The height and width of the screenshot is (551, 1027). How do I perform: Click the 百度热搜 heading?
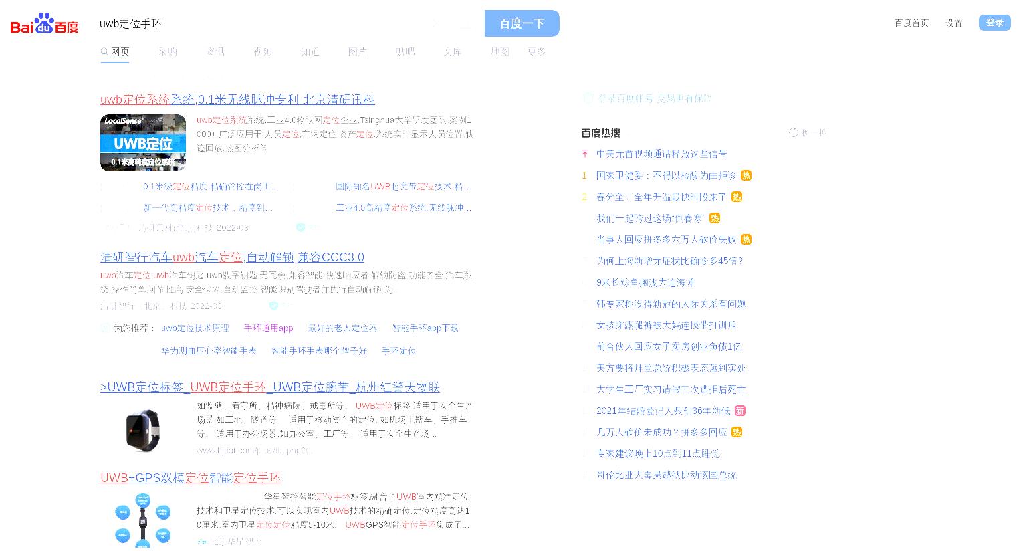tap(600, 132)
